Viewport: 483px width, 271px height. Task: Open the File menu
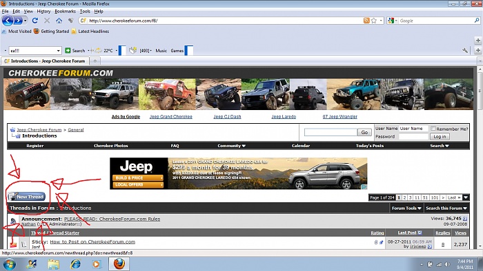click(6, 12)
